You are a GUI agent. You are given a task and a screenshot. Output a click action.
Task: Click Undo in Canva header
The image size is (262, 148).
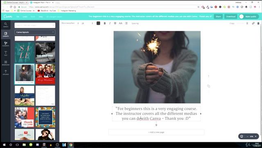[x=25, y=17]
